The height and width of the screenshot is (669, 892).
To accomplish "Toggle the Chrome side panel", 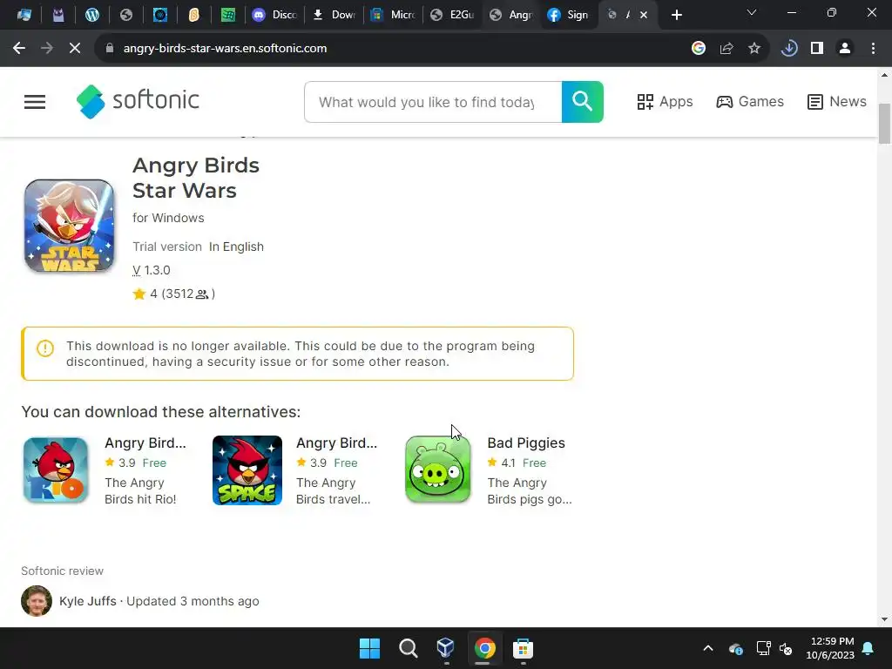I will (817, 49).
